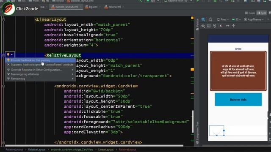Click the list-style icon after the eye

(x=209, y=26)
